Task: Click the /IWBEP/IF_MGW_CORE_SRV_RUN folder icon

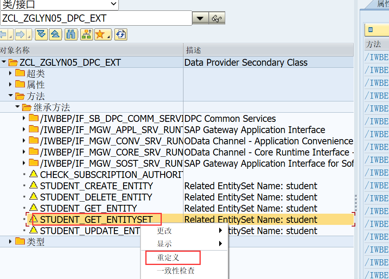Action: pyautogui.click(x=33, y=152)
